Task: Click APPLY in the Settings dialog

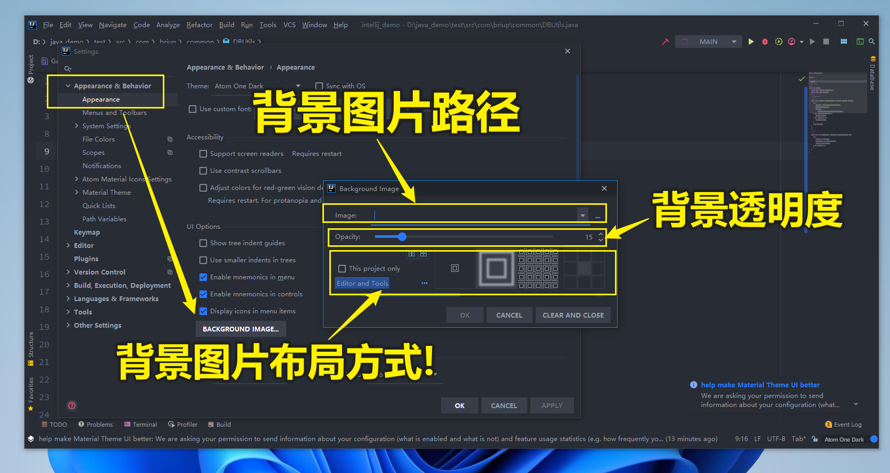Action: pyautogui.click(x=552, y=405)
